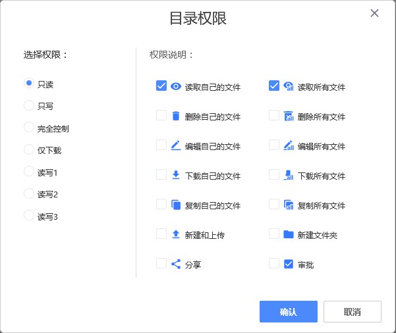Click the 分享 label text
This screenshot has height=333, width=396.
[x=193, y=265]
